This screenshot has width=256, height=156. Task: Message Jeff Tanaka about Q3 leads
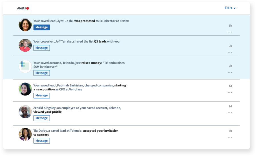[42, 48]
